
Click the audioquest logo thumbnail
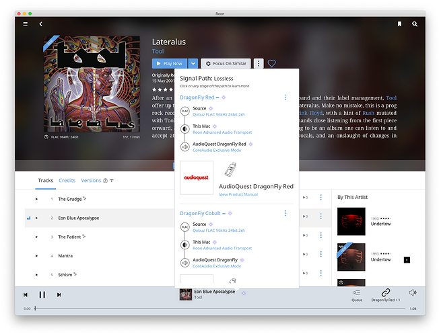pos(197,177)
